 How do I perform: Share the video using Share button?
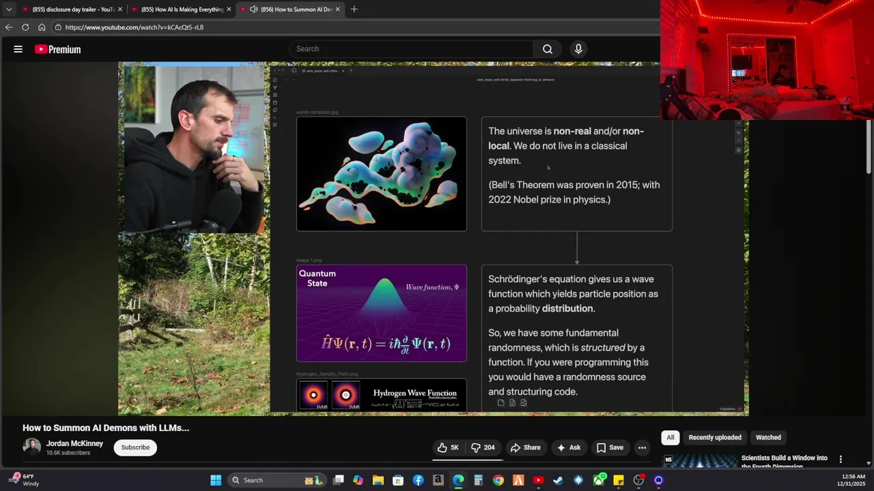[x=526, y=447]
